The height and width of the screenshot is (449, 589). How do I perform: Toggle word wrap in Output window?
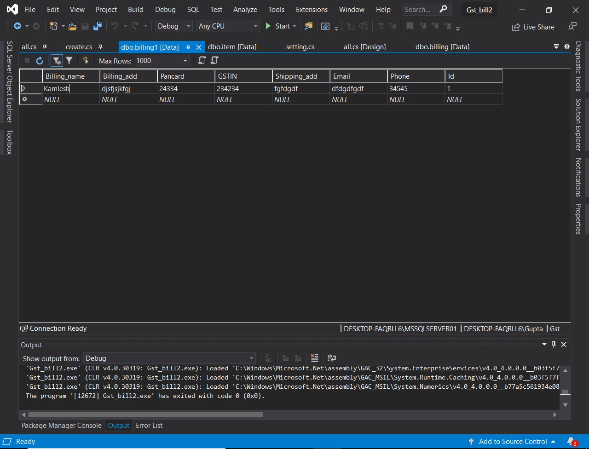coord(331,358)
